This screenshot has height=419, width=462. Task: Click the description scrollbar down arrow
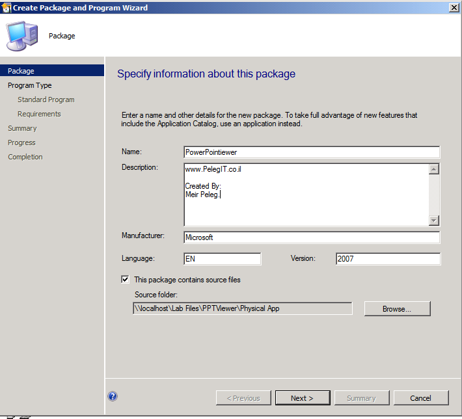(434, 220)
